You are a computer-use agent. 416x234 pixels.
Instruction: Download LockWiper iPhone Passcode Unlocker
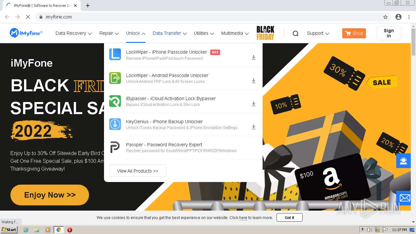click(x=253, y=58)
